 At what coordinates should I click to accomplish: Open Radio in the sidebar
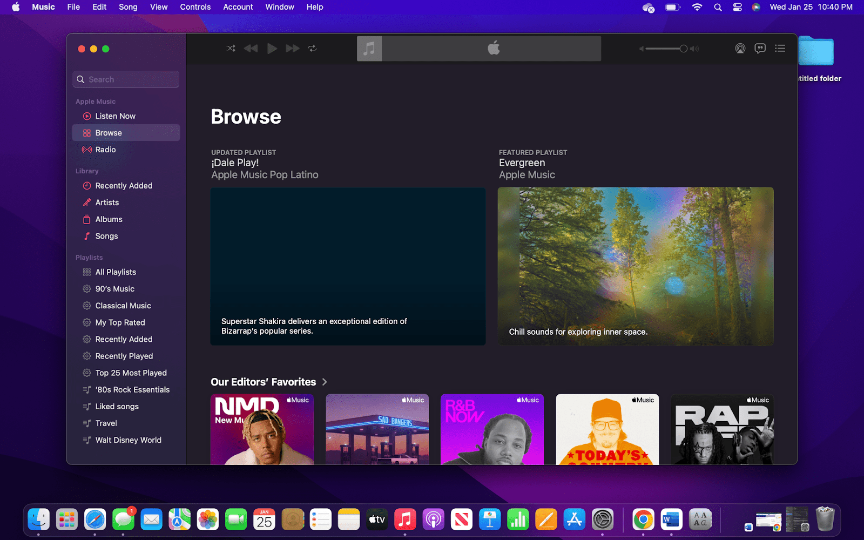[x=126, y=150]
